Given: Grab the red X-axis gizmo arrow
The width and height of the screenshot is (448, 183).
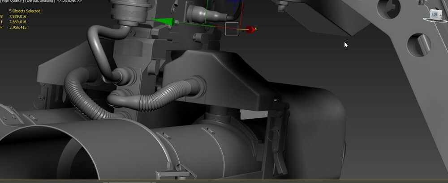Looking at the screenshot, I should tap(250, 29).
